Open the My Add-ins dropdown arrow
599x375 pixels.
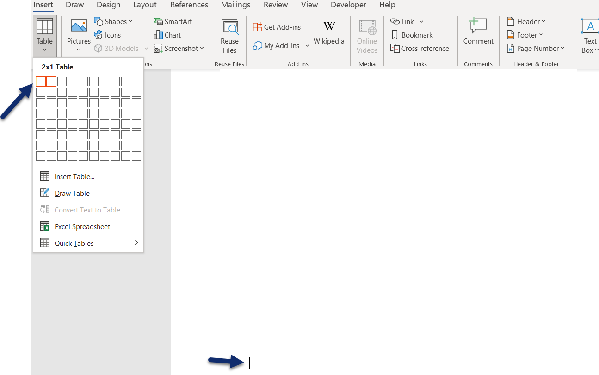(x=307, y=46)
